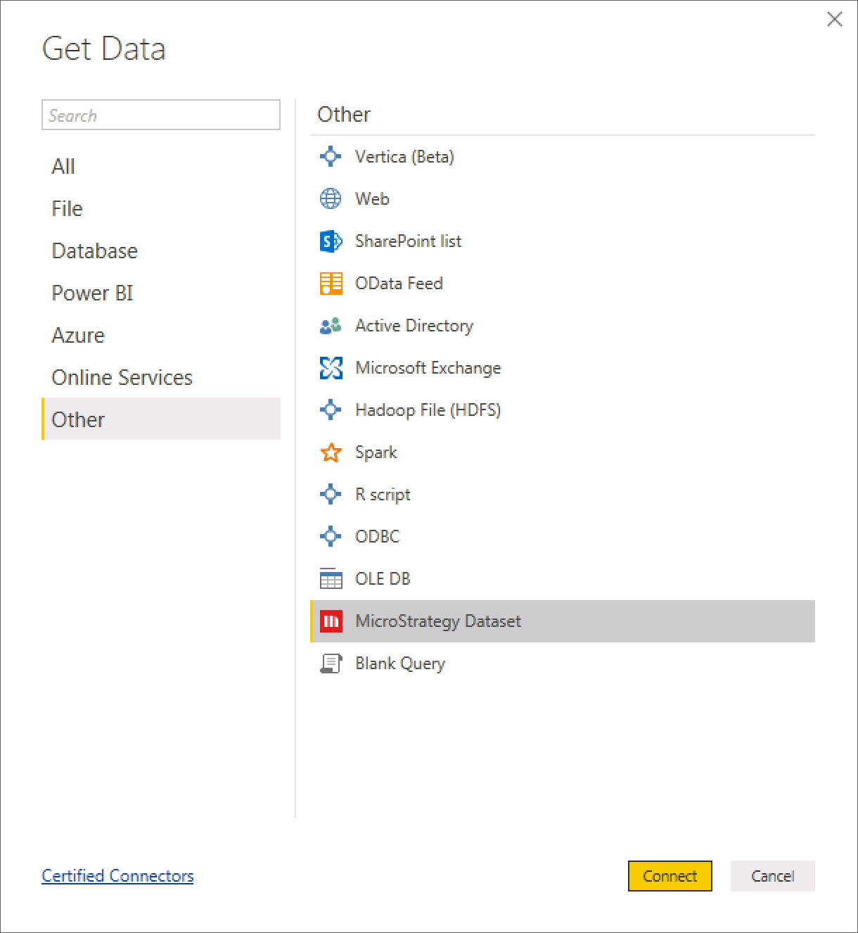Image resolution: width=858 pixels, height=933 pixels.
Task: Click the Blank Query scroll icon
Action: point(331,664)
